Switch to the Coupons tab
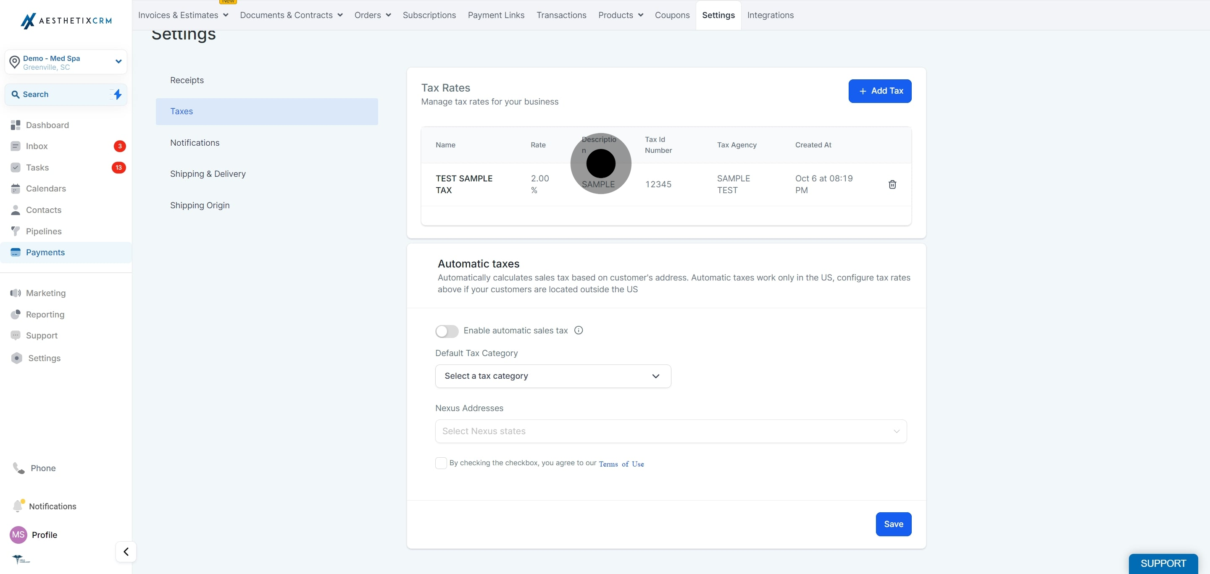This screenshot has height=574, width=1210. [672, 15]
